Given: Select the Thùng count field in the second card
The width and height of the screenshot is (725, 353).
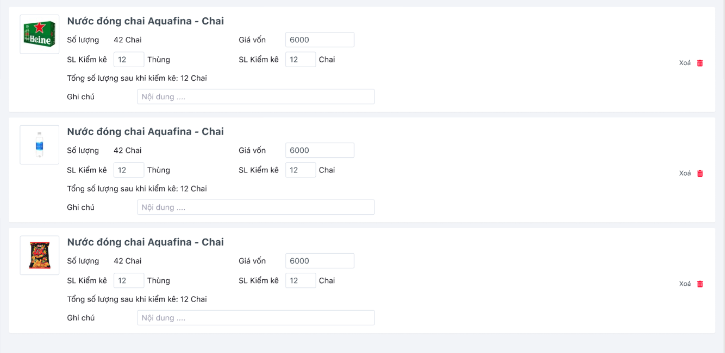Looking at the screenshot, I should click(129, 170).
